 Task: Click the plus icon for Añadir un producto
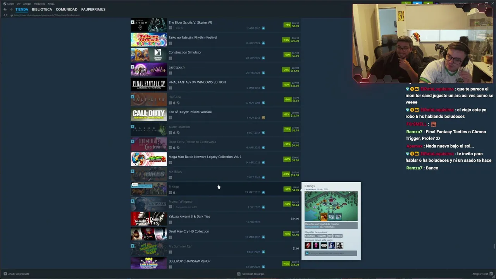5,274
